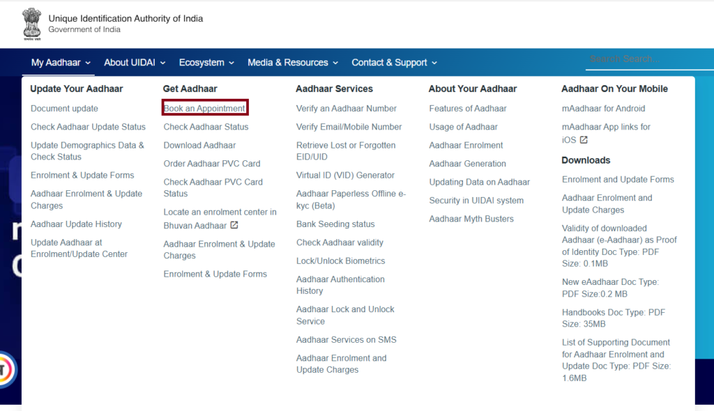Screen dimensions: 714x411
Task: Expand the Ecosystem menu
Action: pyautogui.click(x=206, y=63)
